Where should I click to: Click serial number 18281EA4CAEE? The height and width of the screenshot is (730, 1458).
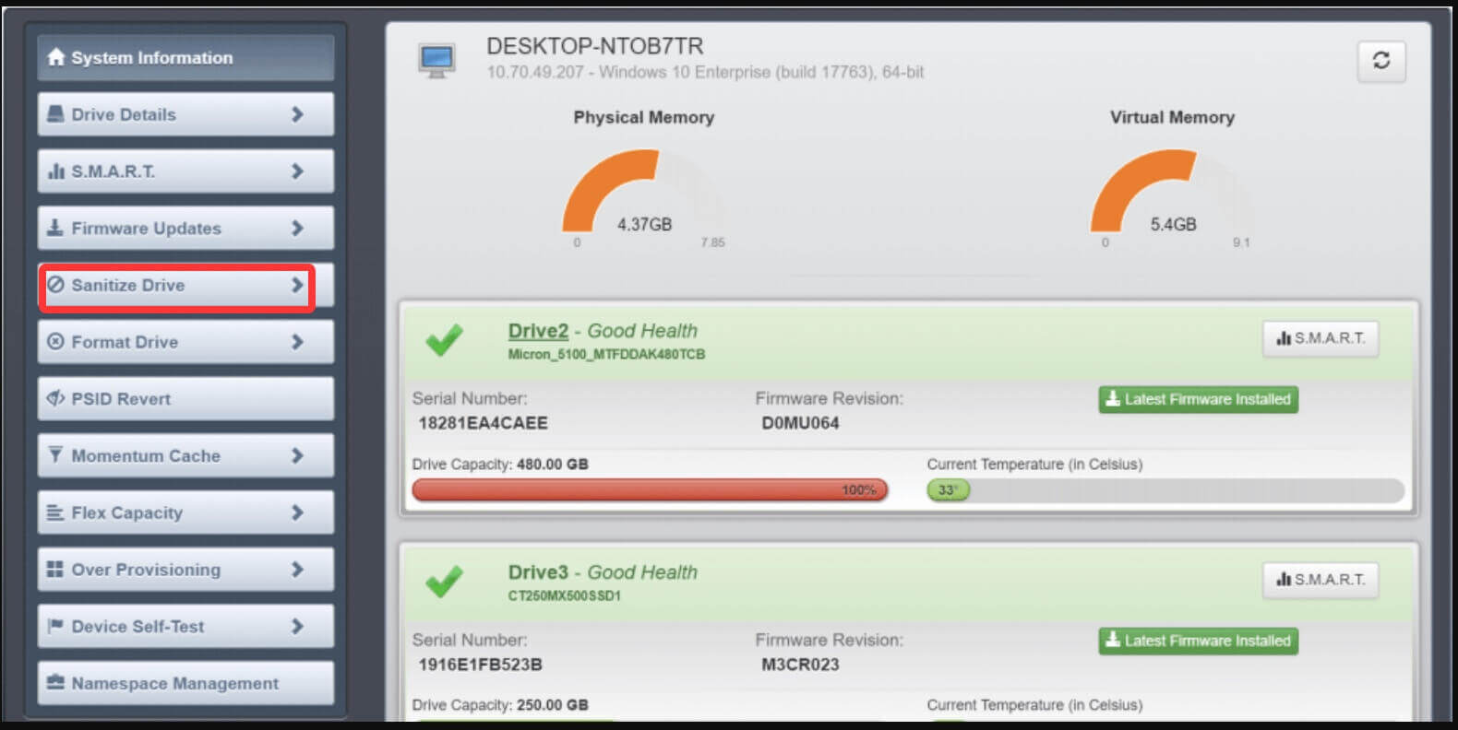pos(483,423)
